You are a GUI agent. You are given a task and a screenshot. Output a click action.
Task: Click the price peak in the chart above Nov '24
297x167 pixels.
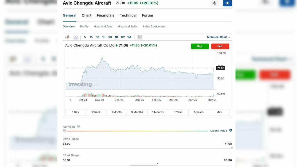102,57
